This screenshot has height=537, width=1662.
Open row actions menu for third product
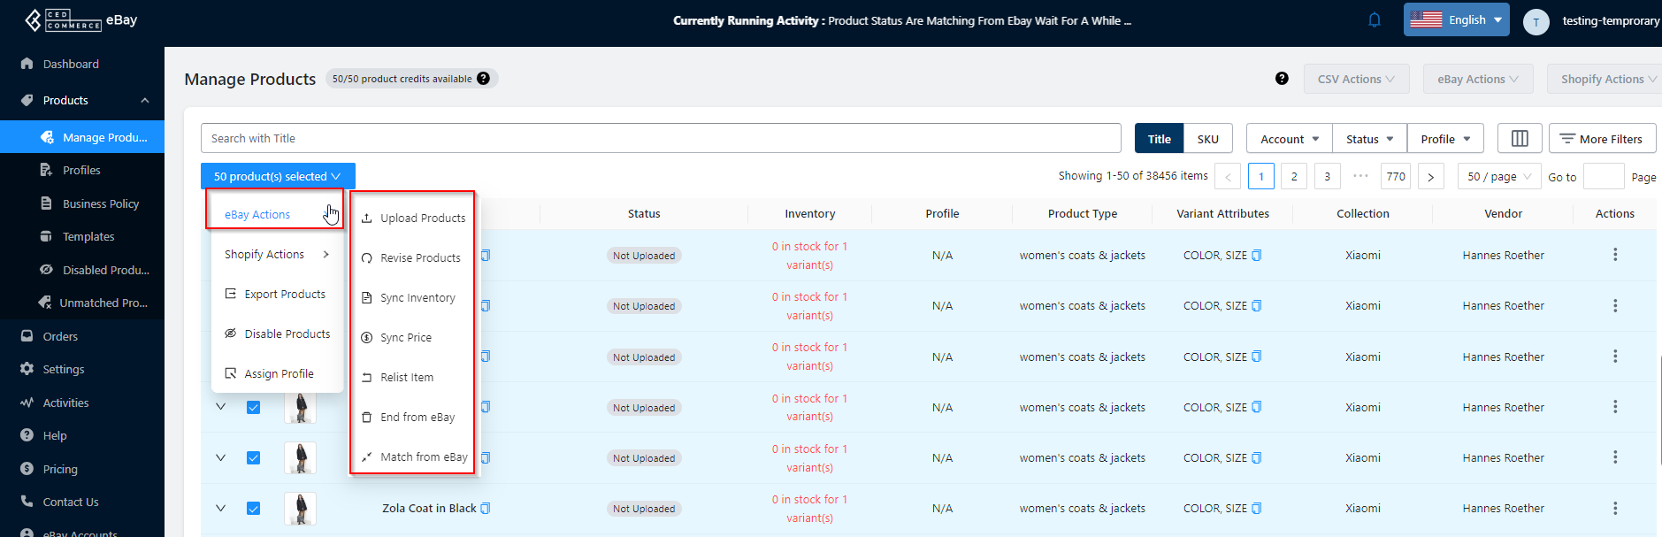tap(1615, 357)
